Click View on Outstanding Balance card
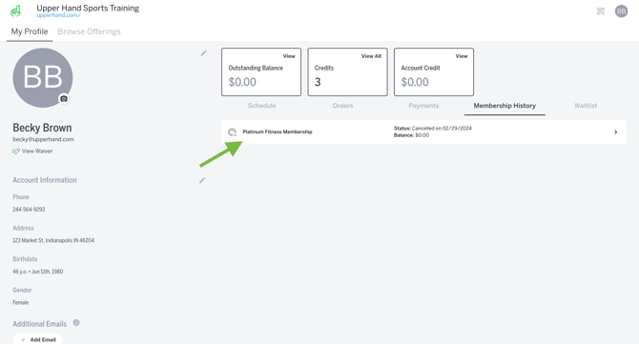The width and height of the screenshot is (639, 344). click(x=289, y=56)
